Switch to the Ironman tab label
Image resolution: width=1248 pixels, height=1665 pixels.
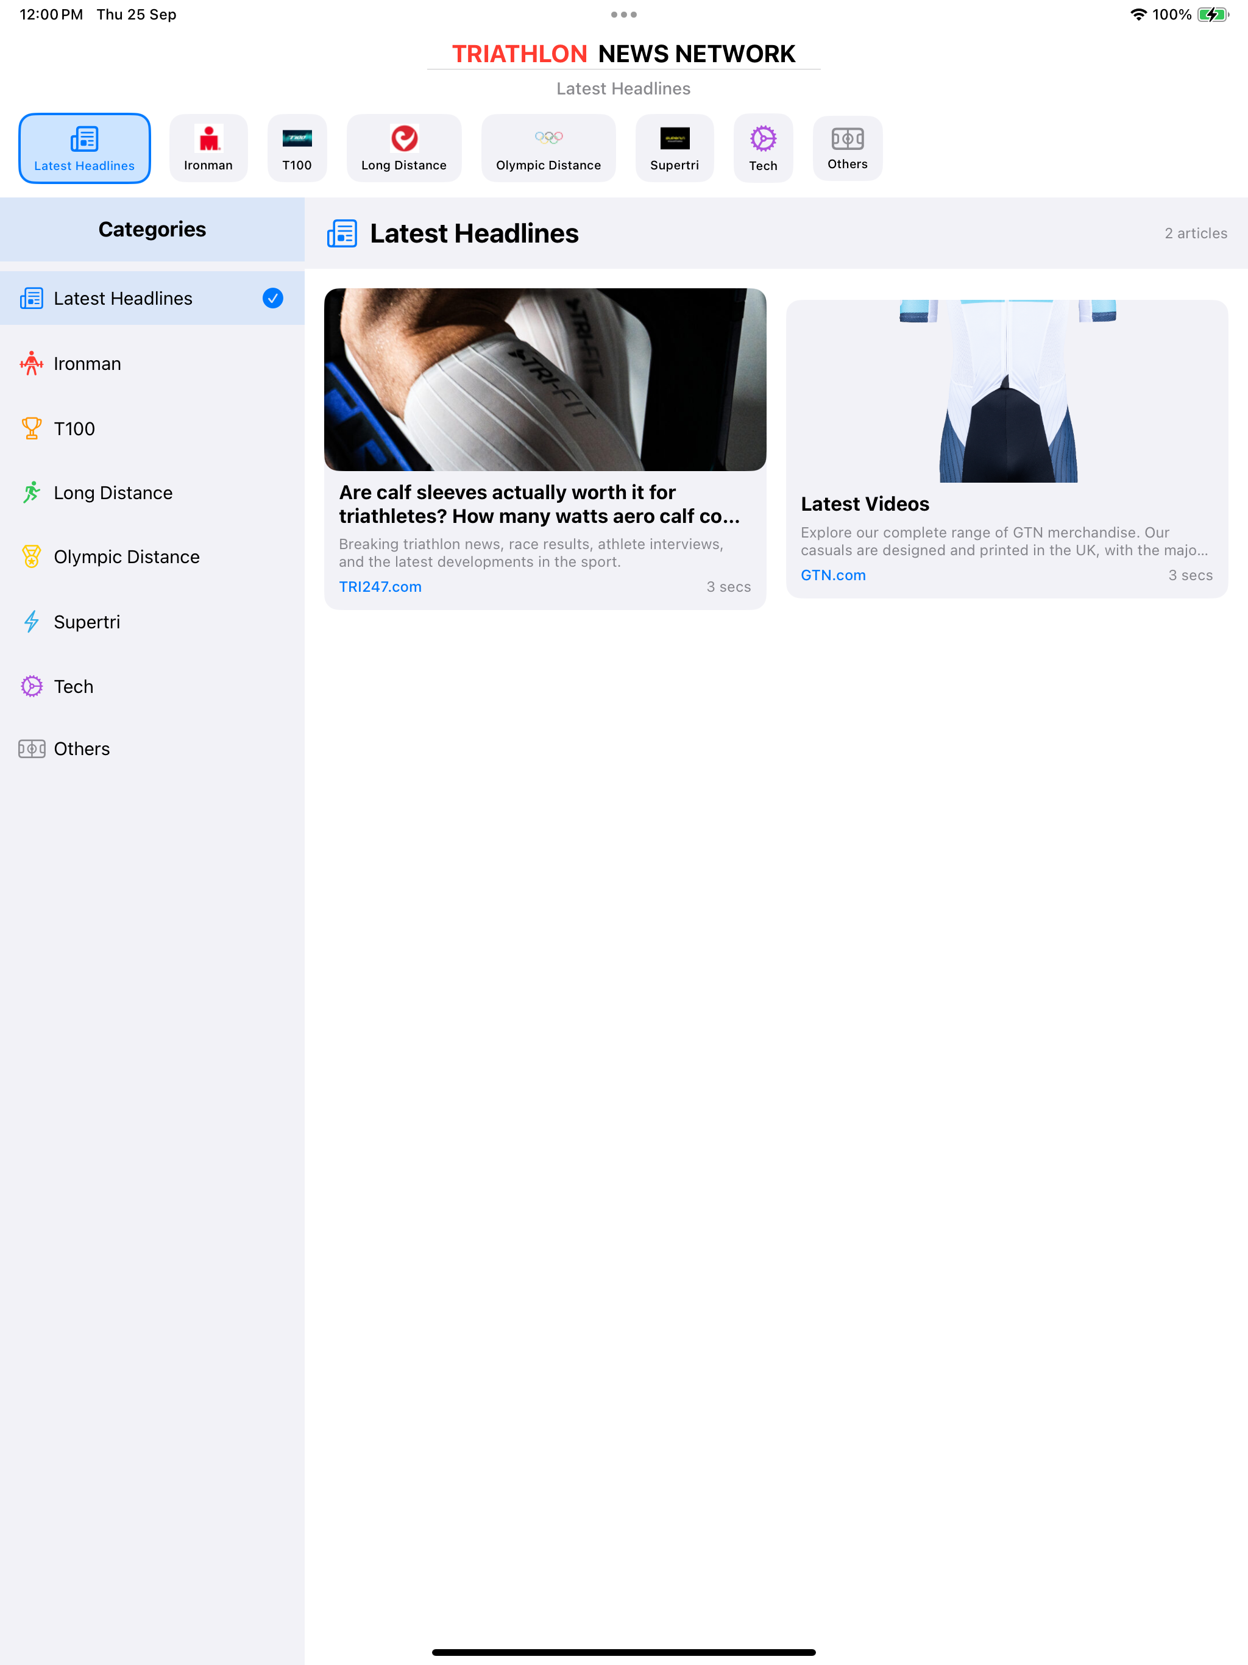point(208,166)
